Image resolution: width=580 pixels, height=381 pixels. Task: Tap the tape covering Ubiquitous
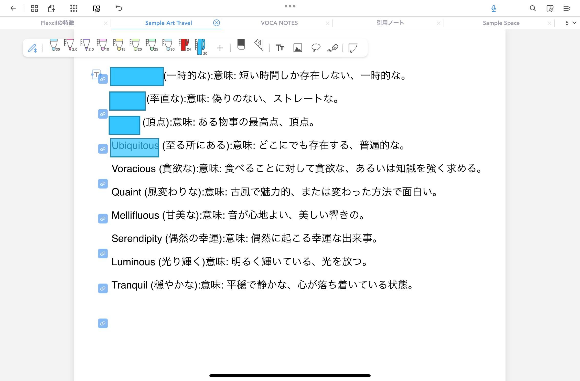135,148
